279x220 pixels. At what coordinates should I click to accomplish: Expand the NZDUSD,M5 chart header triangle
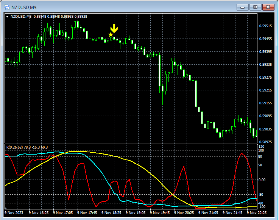pos(8,17)
